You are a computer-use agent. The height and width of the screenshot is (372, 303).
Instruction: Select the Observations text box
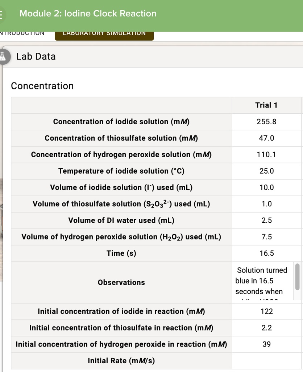[x=262, y=282]
